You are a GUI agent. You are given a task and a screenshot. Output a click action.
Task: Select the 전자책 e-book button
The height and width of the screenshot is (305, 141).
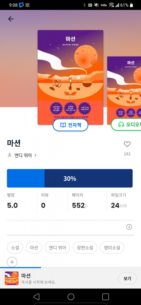coord(70,125)
